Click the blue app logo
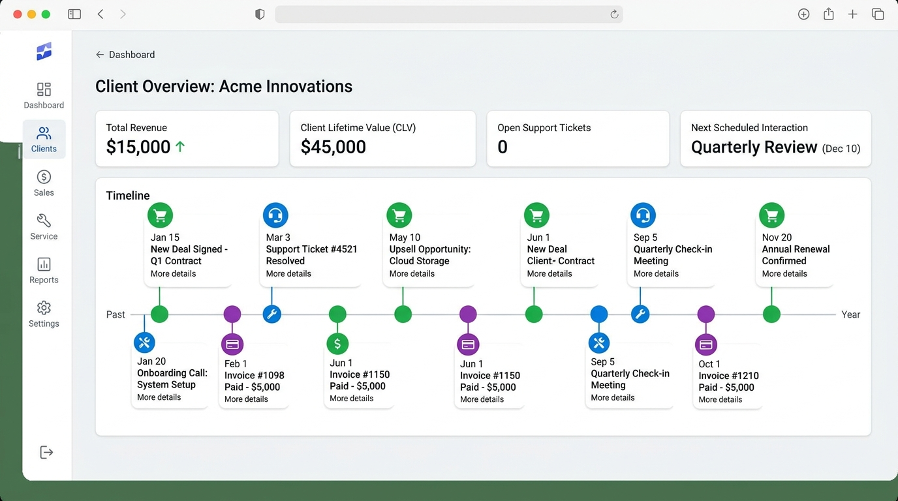Image resolution: width=898 pixels, height=501 pixels. point(44,52)
